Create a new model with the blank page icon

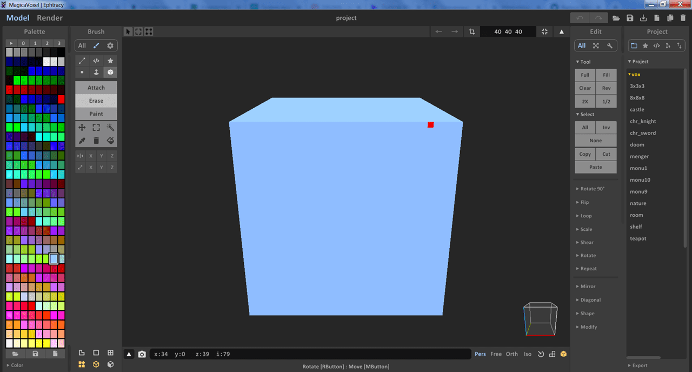(x=657, y=18)
